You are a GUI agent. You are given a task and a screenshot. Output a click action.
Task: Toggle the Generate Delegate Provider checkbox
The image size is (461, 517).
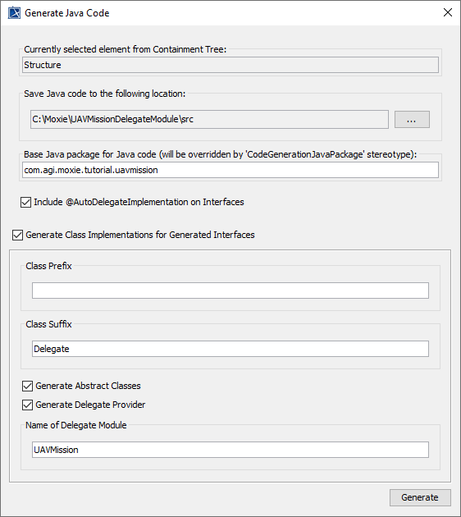click(27, 405)
